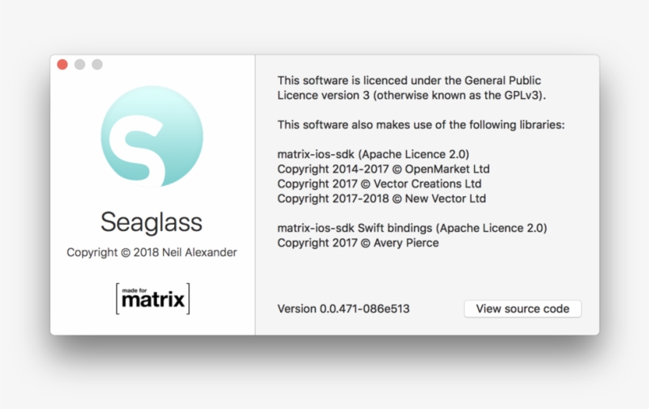Click the Seaglass app logo
This screenshot has height=409, width=649.
point(152,137)
